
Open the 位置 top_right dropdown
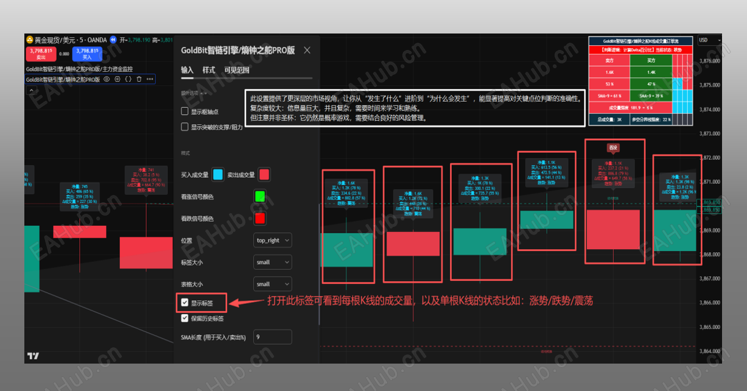273,240
